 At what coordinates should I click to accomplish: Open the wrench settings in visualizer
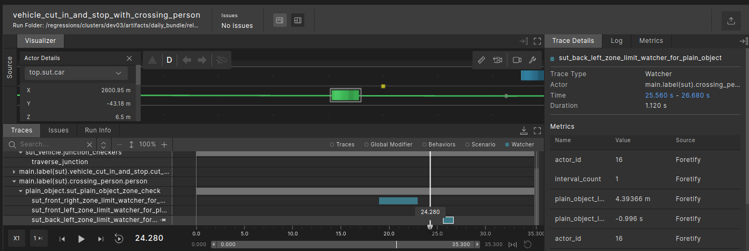click(x=532, y=60)
